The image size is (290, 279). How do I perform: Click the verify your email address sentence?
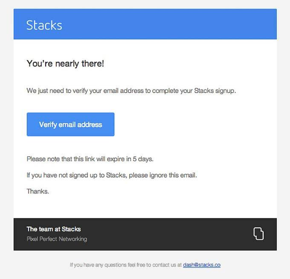point(131,91)
